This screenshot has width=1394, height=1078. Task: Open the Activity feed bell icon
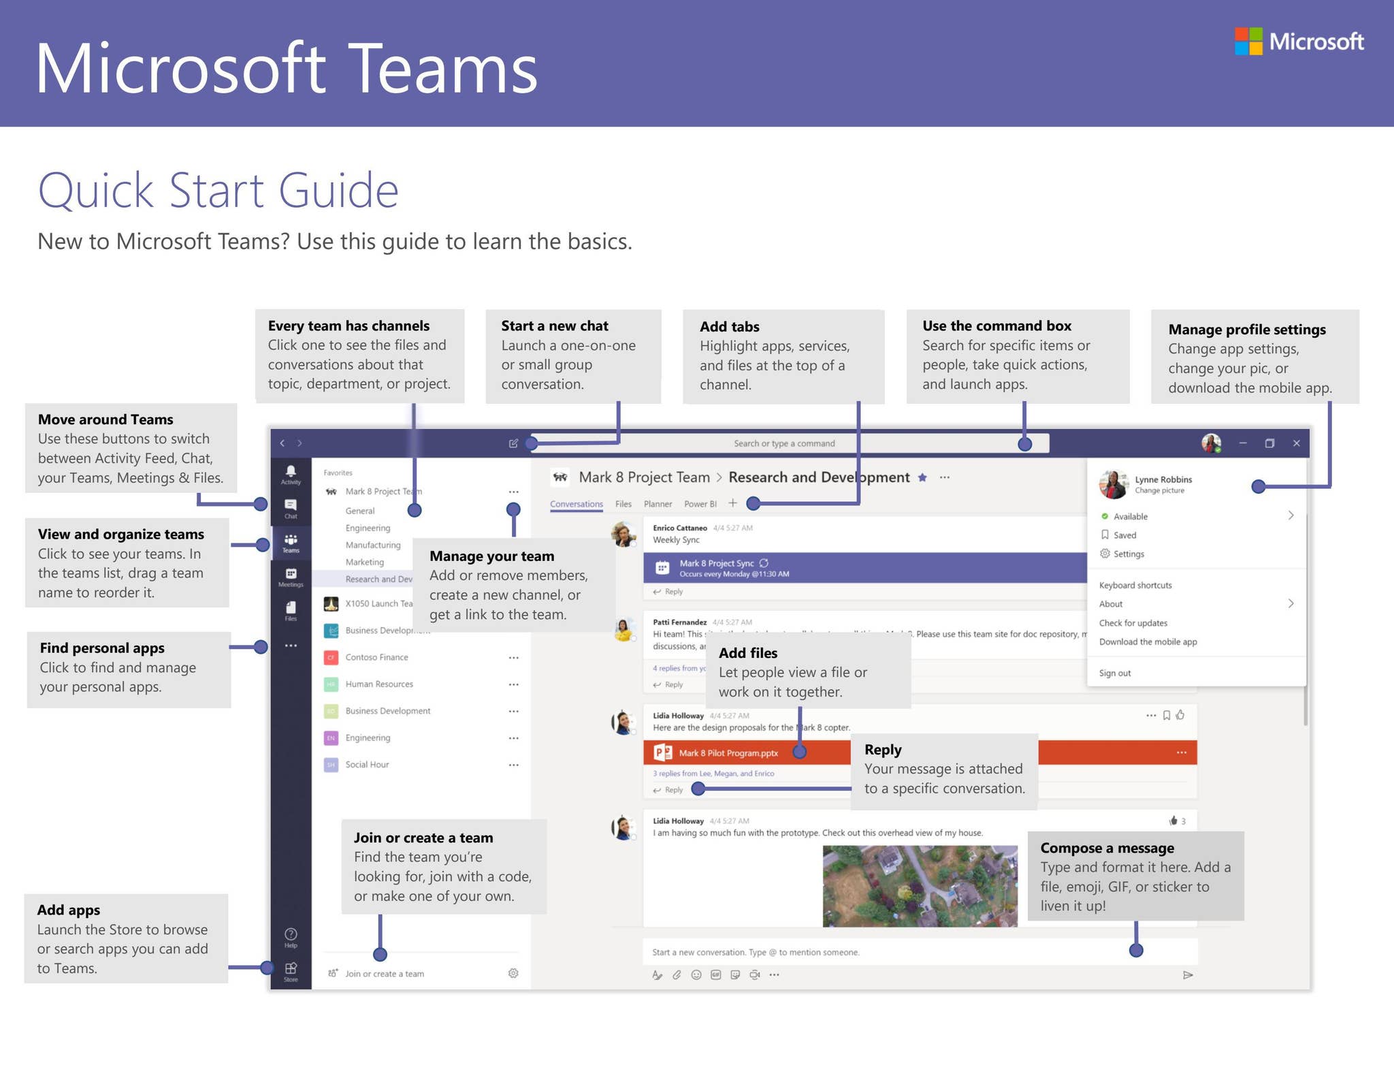click(291, 472)
